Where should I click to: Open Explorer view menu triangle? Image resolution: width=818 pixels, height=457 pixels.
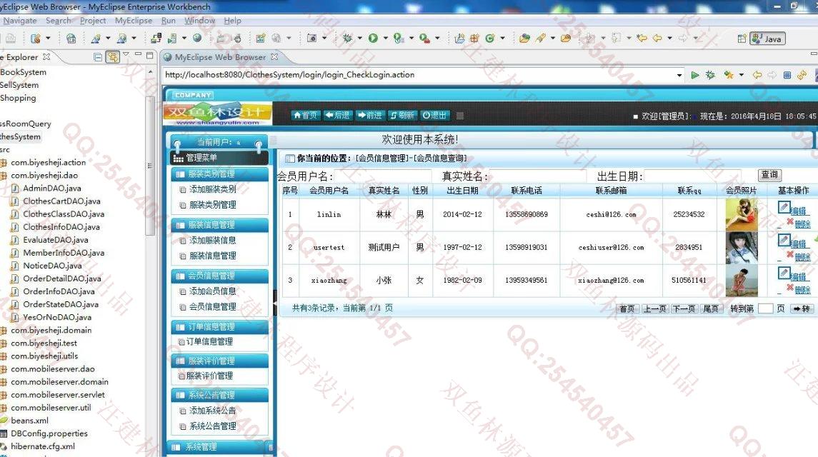tap(126, 54)
